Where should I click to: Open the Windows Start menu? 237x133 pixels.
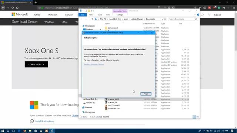click(3, 131)
